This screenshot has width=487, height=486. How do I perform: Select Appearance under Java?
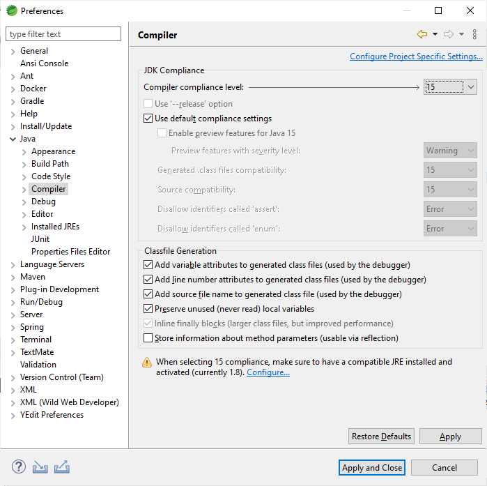coord(54,151)
